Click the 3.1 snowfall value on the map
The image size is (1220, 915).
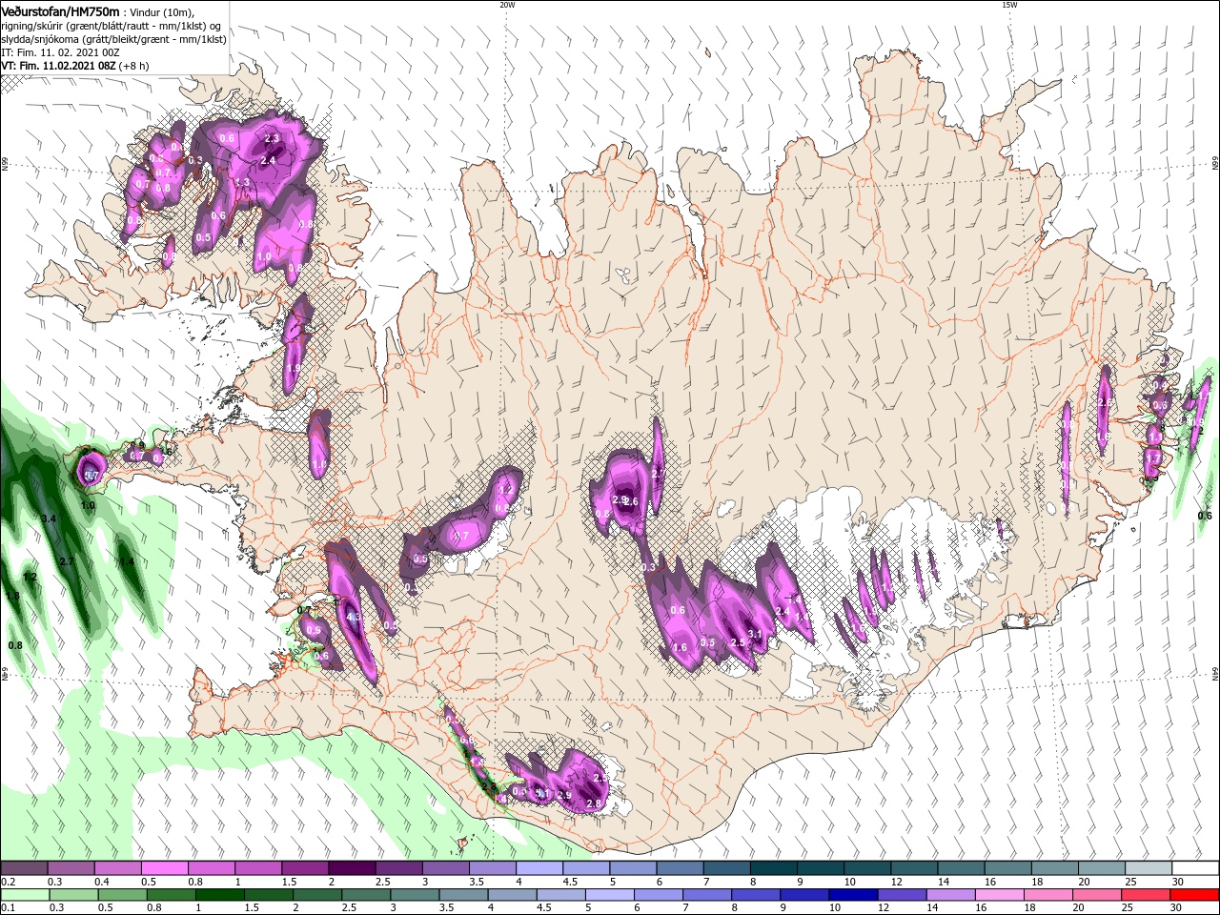[755, 634]
